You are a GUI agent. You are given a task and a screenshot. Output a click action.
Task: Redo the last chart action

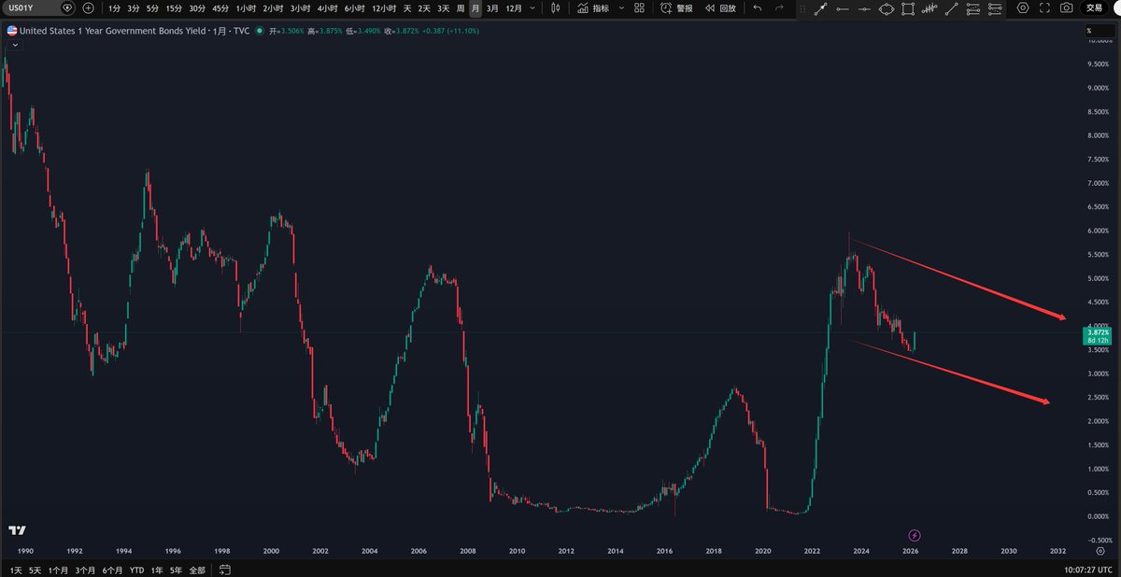[779, 7]
